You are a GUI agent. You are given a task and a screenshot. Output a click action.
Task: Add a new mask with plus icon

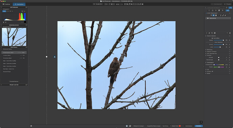click(x=207, y=33)
